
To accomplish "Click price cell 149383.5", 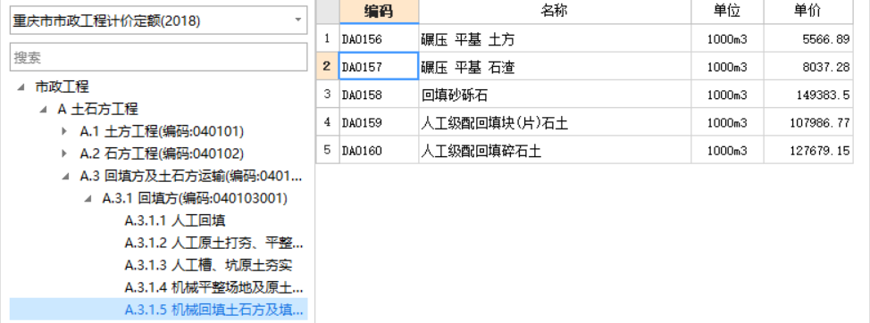I will [807, 95].
